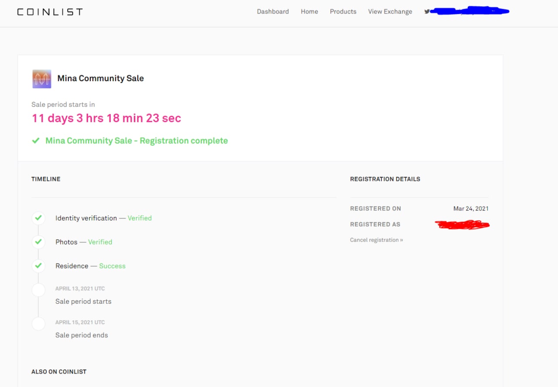Click the 'REGISTERED ON' label
The image size is (558, 387).
pos(375,209)
